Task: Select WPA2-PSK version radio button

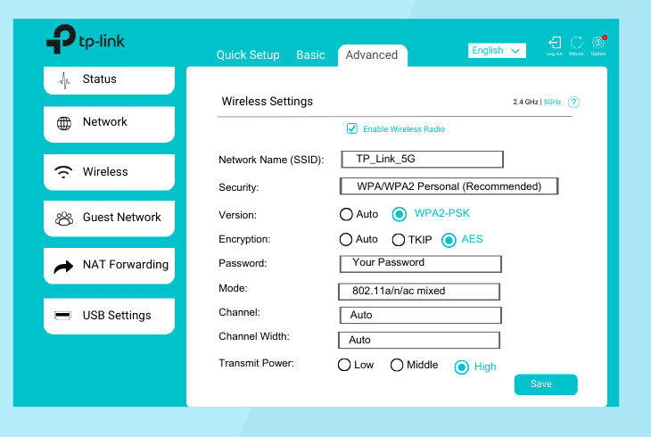Action: point(400,214)
